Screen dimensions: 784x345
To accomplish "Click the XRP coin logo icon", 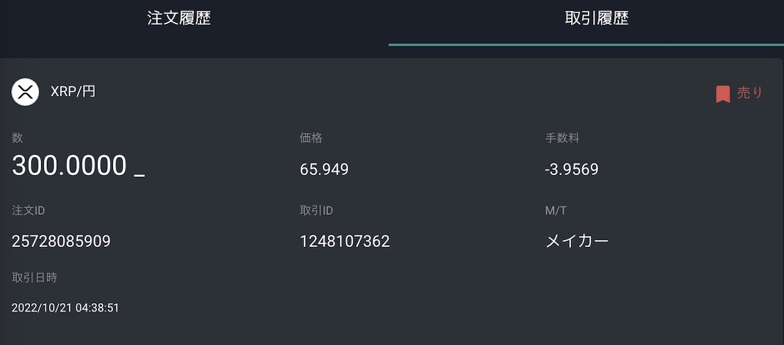I will coord(25,91).
